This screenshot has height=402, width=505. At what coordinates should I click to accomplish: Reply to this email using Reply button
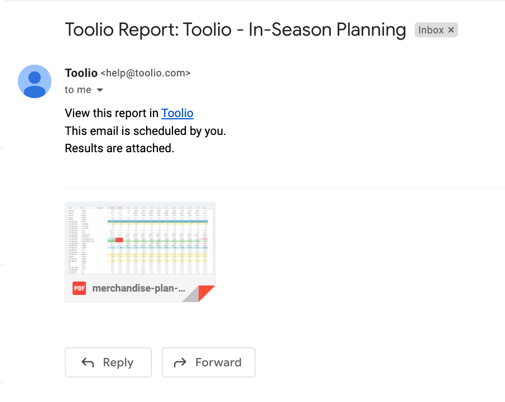coord(108,362)
